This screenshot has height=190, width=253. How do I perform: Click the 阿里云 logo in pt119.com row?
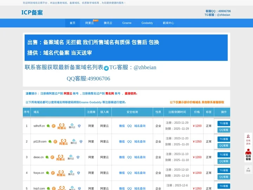pos(64,142)
